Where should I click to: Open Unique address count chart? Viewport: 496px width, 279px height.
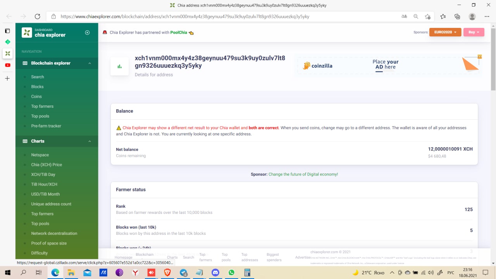[x=51, y=204]
